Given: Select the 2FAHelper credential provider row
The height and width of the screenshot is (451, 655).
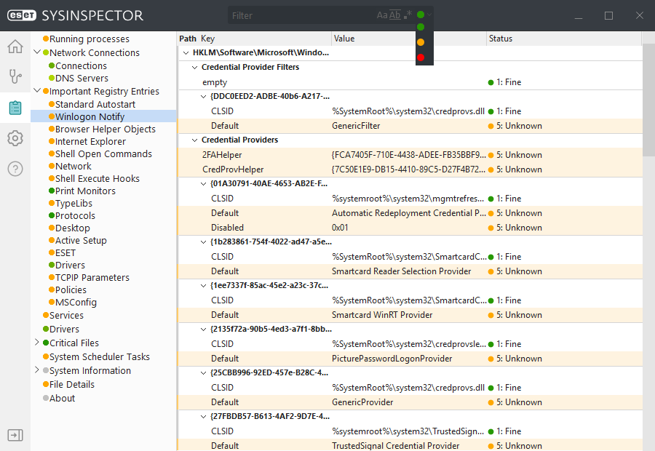Looking at the screenshot, I should 410,155.
